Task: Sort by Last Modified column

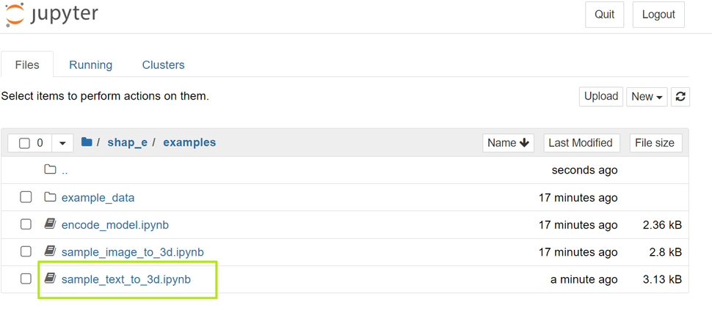Action: [580, 143]
